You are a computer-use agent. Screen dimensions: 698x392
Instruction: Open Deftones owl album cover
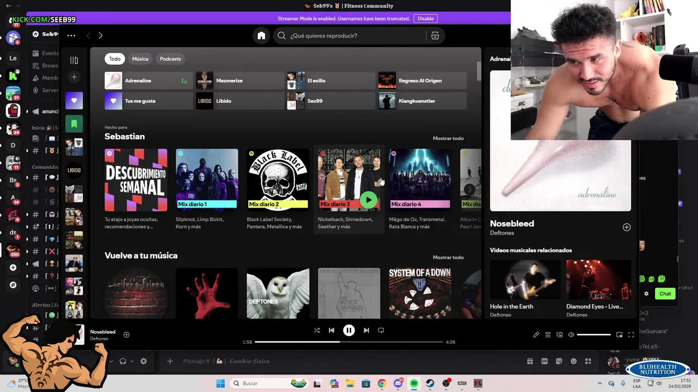click(x=278, y=293)
